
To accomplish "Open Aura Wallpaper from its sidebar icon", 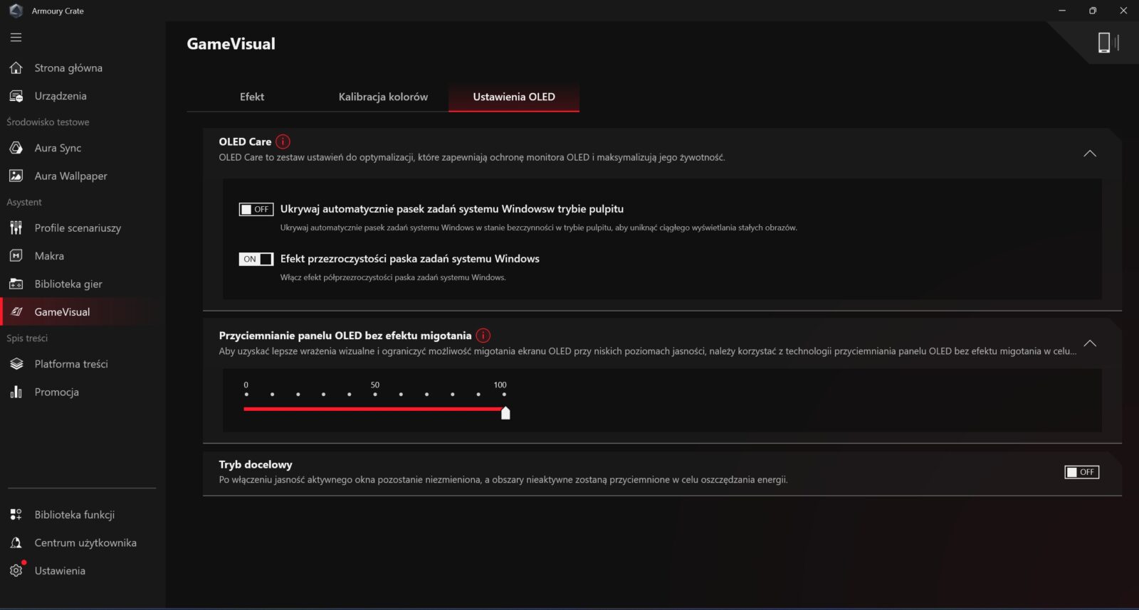I will [16, 176].
